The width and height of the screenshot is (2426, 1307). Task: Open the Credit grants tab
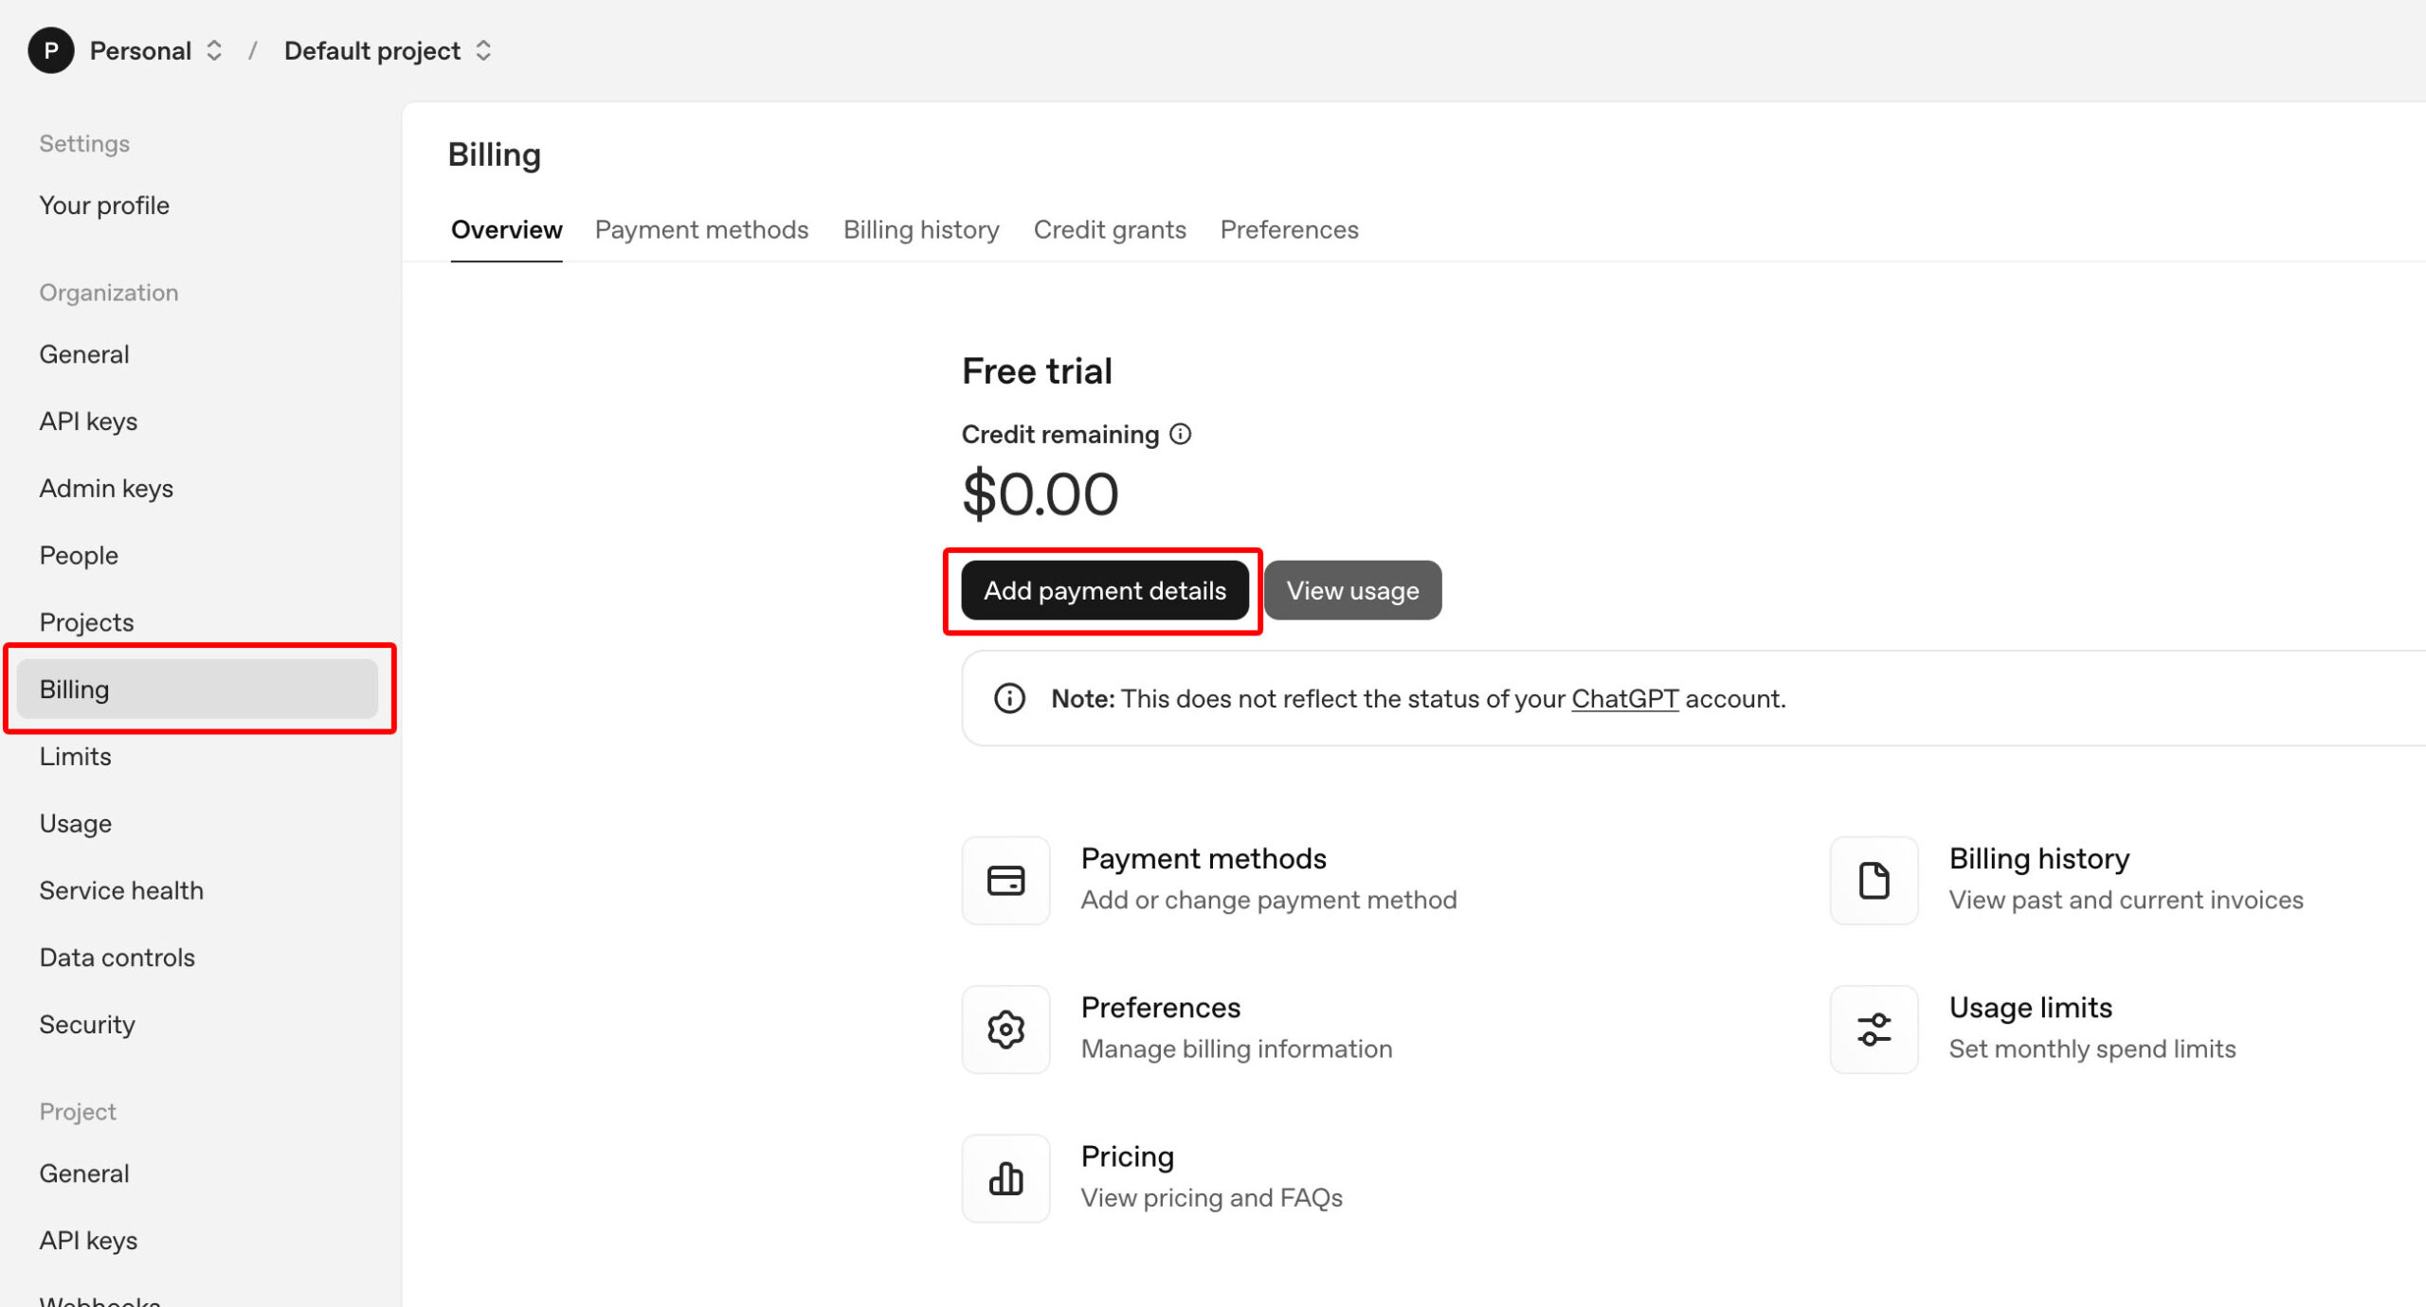[x=1109, y=229]
